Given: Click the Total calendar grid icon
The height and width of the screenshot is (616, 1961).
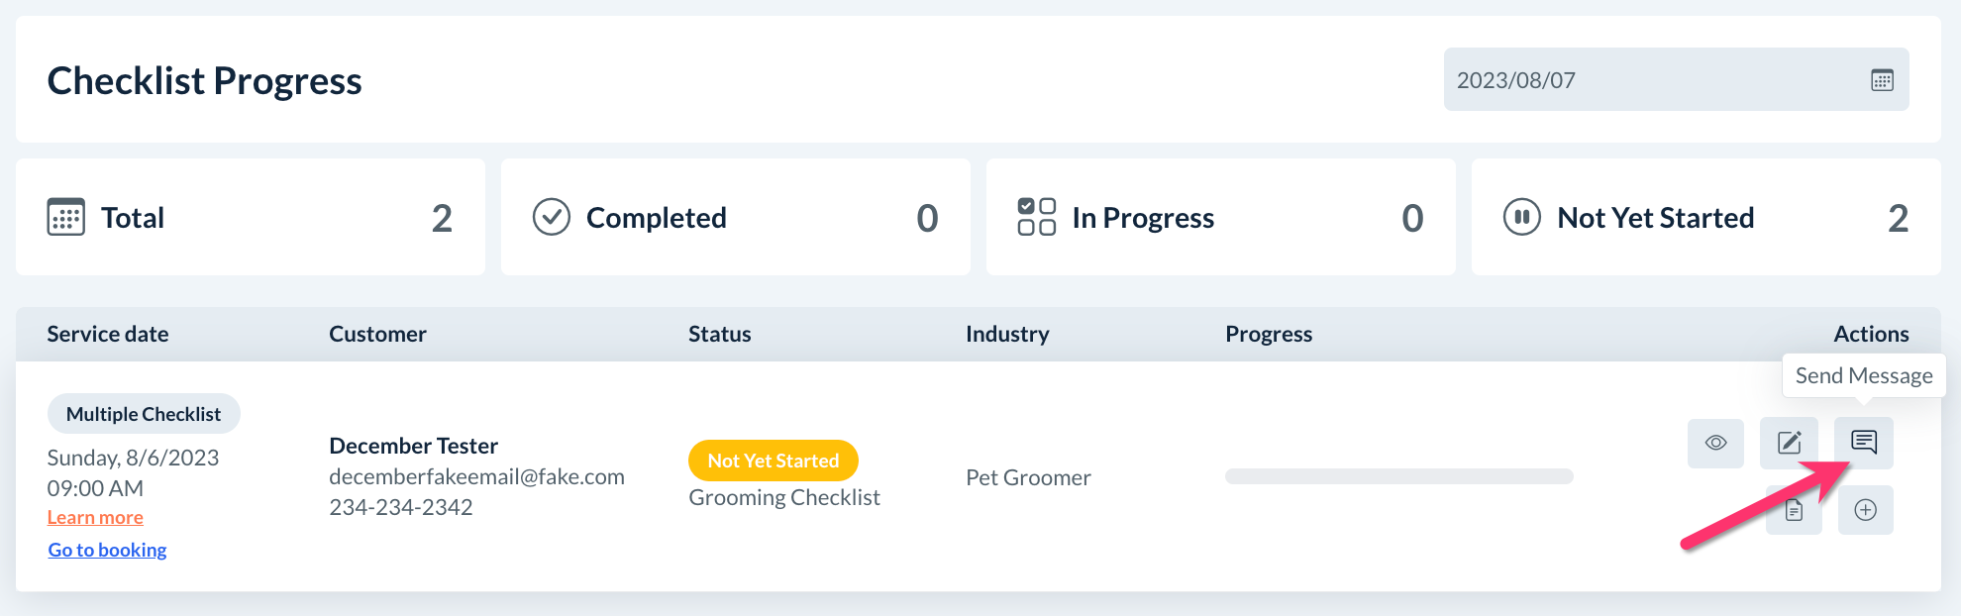Looking at the screenshot, I should [66, 217].
